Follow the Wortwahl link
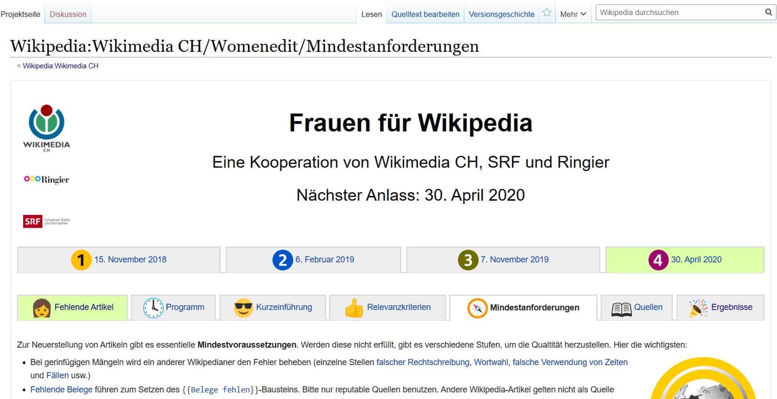Screen dimensions: 777x399 (491, 362)
